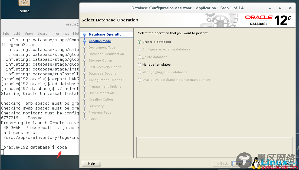Open the terminal Edit menu
The height and width of the screenshot is (170, 299).
[17, 33]
